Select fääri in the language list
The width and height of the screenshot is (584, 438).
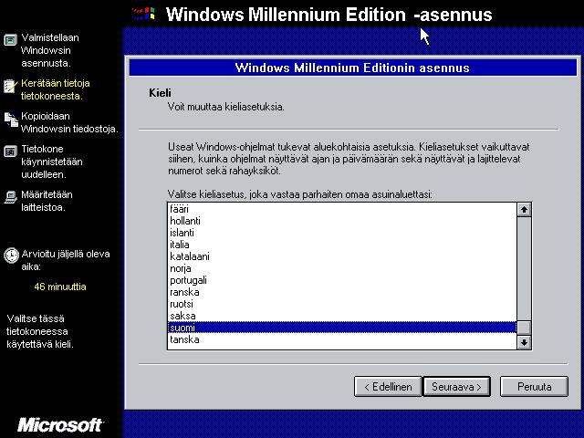pyautogui.click(x=342, y=209)
